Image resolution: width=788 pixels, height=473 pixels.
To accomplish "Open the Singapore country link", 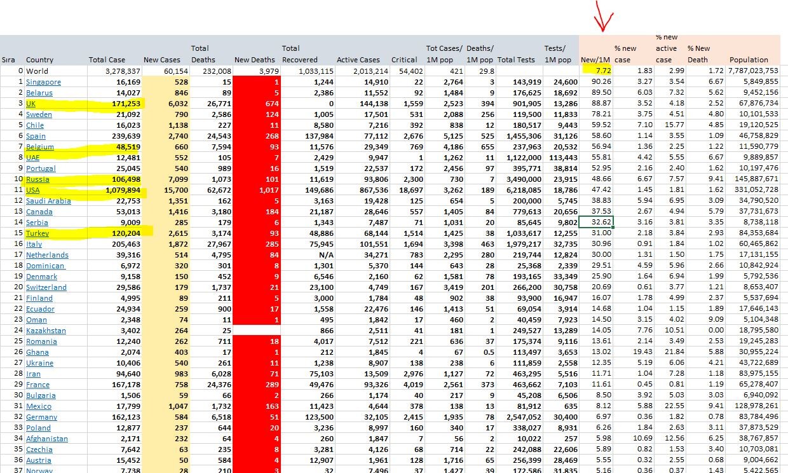I will point(43,82).
